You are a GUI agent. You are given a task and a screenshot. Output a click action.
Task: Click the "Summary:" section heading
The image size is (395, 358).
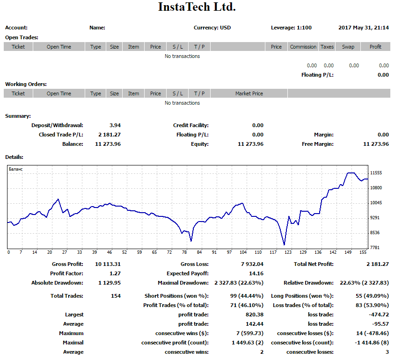pos(18,116)
